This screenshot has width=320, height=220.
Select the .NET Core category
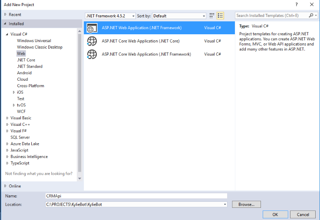pos(26,60)
